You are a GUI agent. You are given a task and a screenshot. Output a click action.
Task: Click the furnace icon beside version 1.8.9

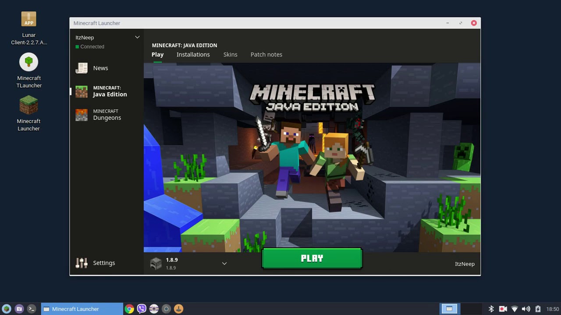coord(156,263)
